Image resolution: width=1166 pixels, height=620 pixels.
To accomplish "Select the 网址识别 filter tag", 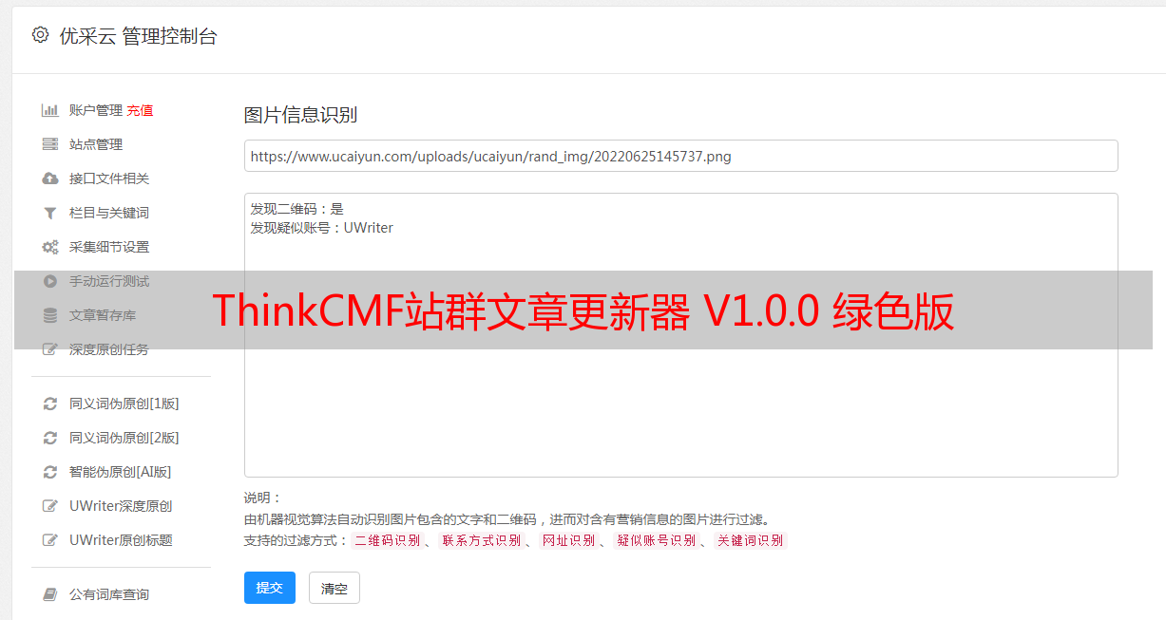I will pos(568,540).
